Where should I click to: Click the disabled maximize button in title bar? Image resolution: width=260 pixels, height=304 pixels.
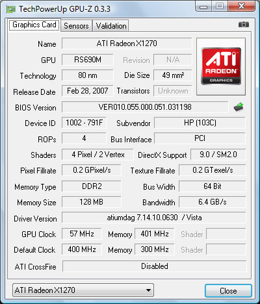coord(220,6)
